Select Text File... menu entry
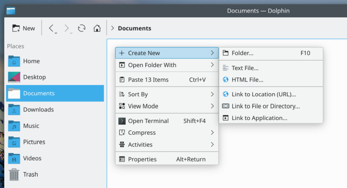Screen dimensions: 347x188 [245, 68]
